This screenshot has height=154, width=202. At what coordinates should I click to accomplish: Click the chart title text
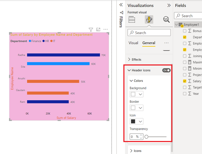[x=51, y=35]
